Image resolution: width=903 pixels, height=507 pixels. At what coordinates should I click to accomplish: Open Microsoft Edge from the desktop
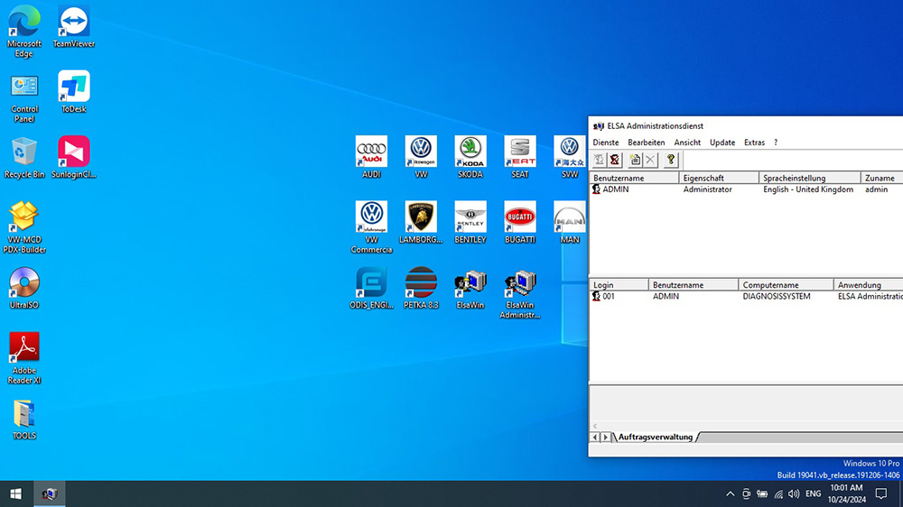[x=24, y=31]
